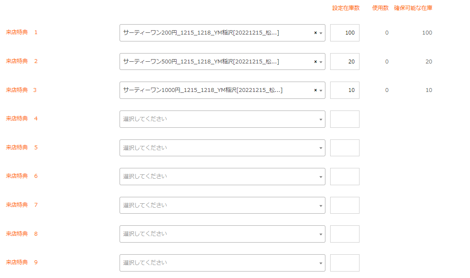This screenshot has height=278, width=470.
Task: Expand the 来店特典 8 selection dropdown
Action: pyautogui.click(x=222, y=234)
